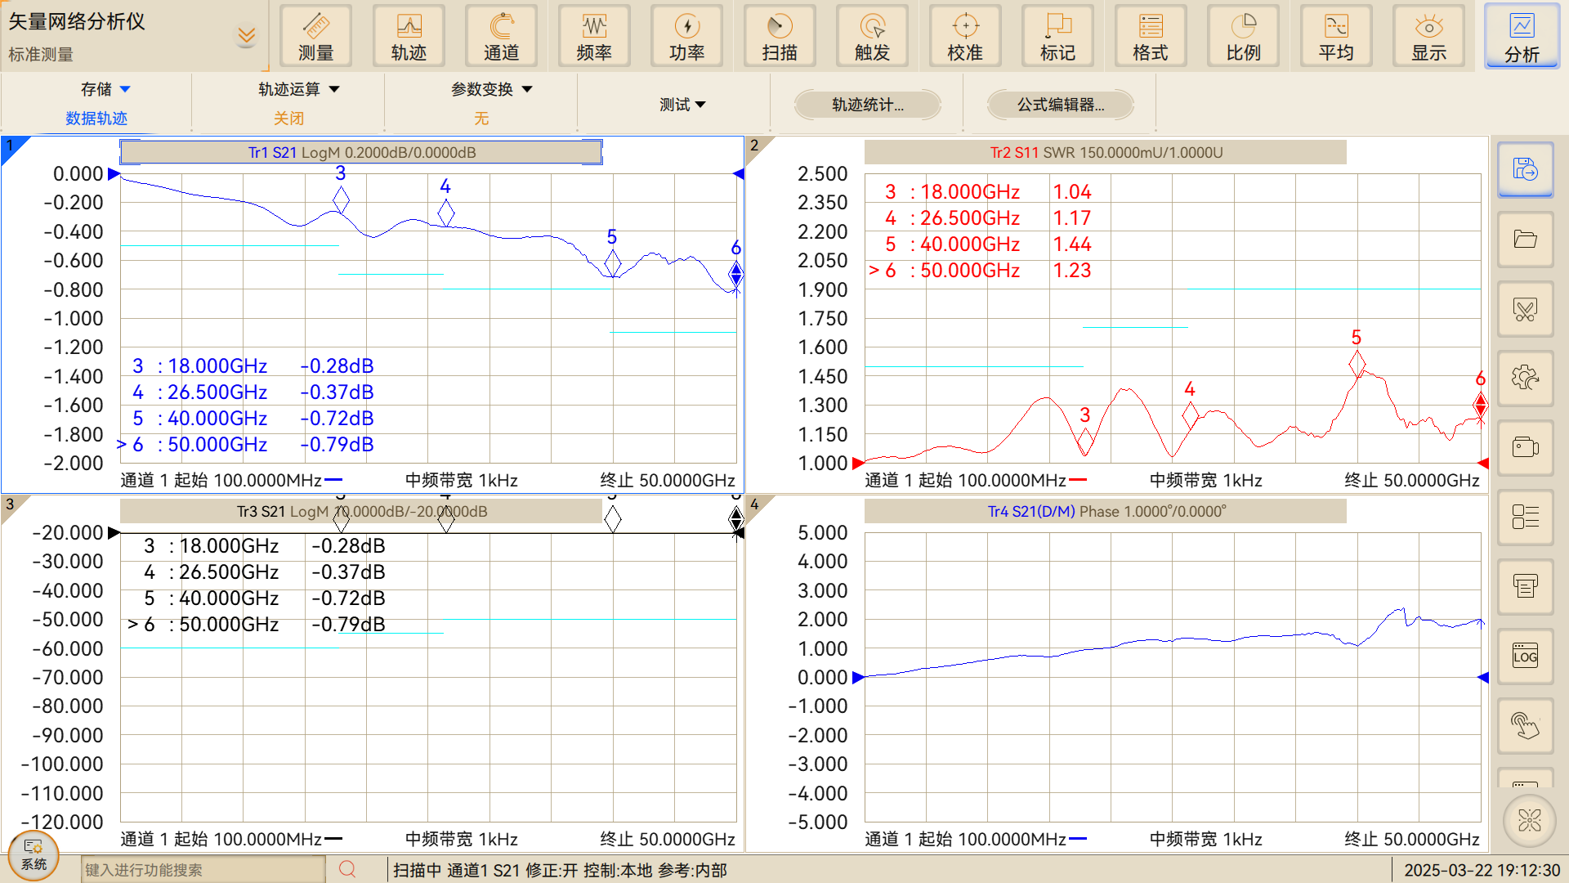
Task: Click marker 5 on the Tr2 SWR trace
Action: (1357, 364)
